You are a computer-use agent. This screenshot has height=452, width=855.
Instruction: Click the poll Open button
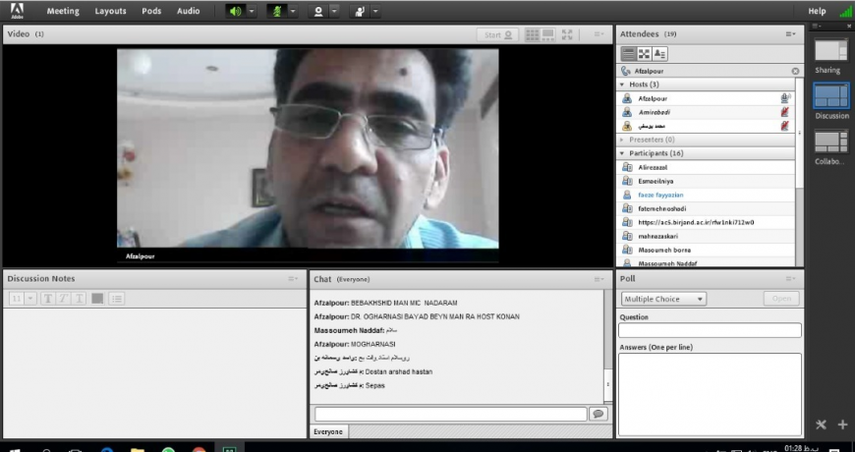(781, 299)
